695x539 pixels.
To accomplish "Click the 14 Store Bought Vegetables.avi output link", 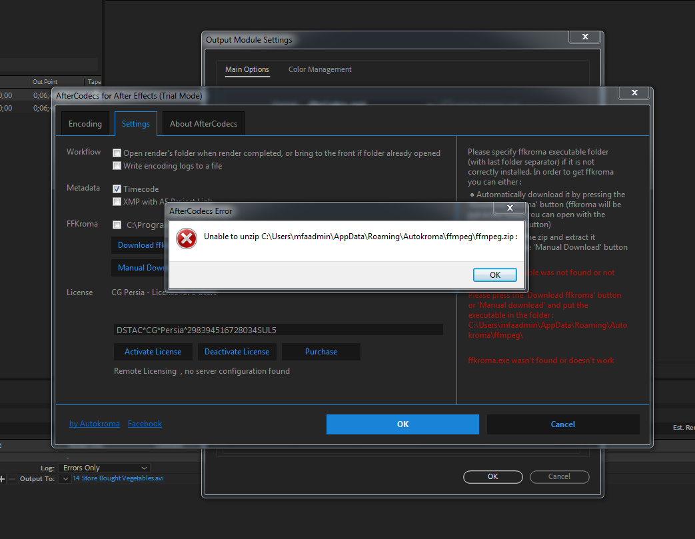I will click(x=118, y=478).
